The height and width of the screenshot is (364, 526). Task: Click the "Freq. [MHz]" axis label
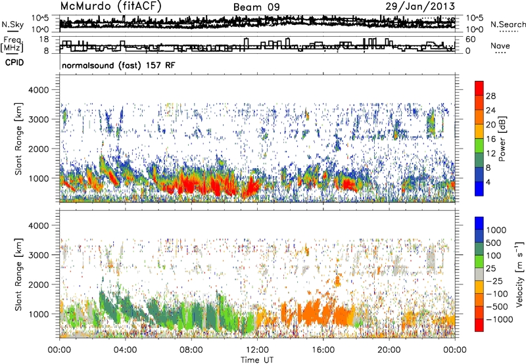coord(12,44)
